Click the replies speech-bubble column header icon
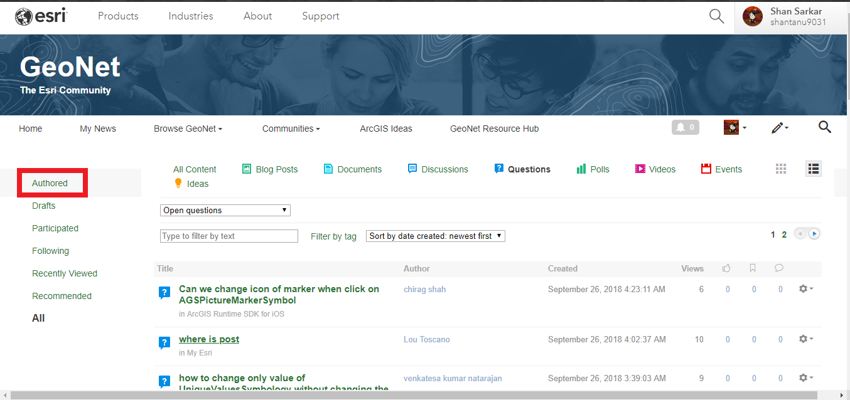This screenshot has height=400, width=850. click(779, 268)
